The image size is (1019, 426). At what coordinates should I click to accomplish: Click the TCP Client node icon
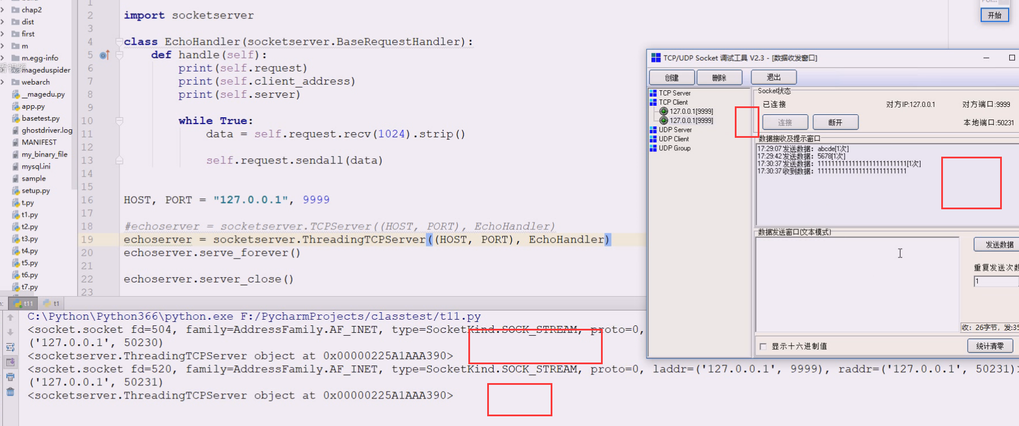(x=653, y=102)
